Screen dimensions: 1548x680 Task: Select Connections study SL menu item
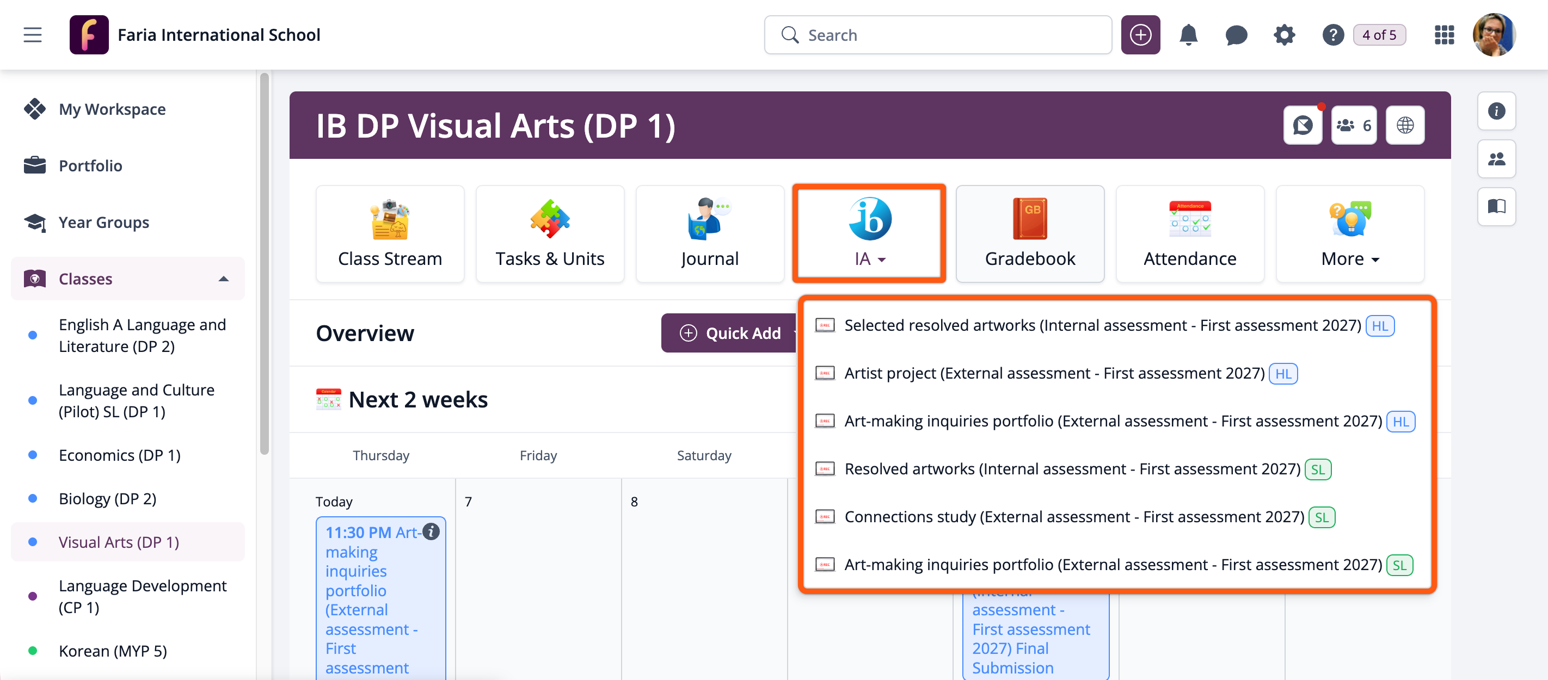coord(1073,517)
